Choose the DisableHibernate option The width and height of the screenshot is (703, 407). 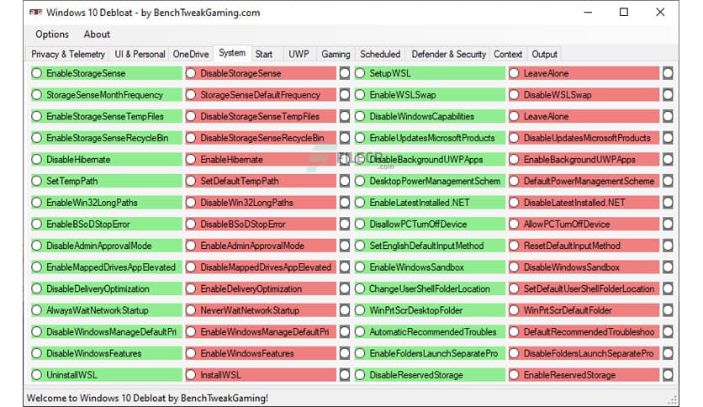click(37, 159)
